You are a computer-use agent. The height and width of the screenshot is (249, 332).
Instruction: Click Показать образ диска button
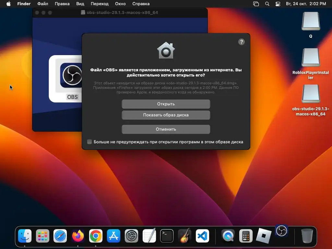pyautogui.click(x=166, y=115)
